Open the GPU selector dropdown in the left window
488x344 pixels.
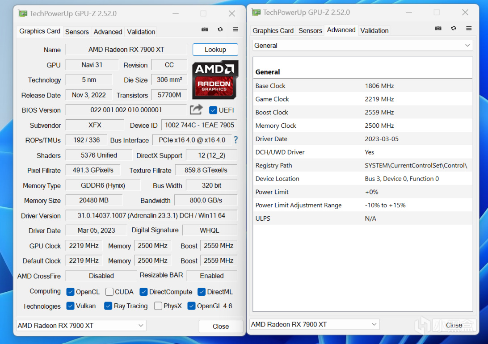[x=81, y=326]
